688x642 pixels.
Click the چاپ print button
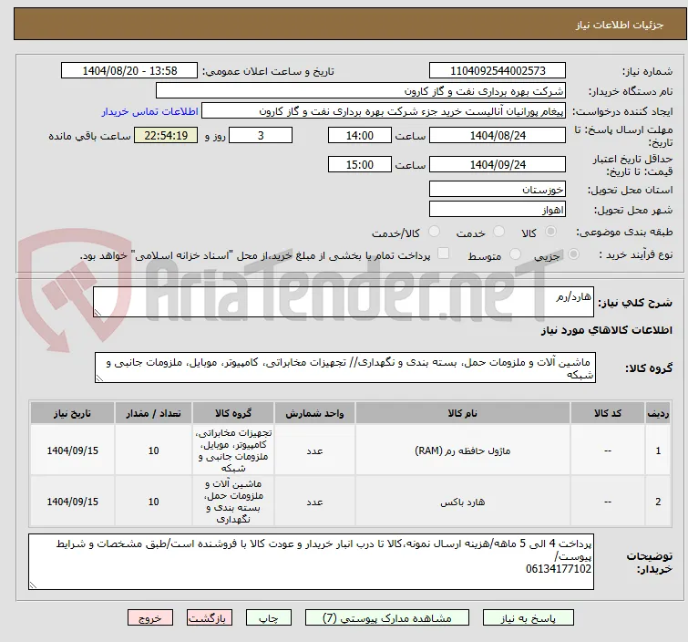(x=269, y=618)
